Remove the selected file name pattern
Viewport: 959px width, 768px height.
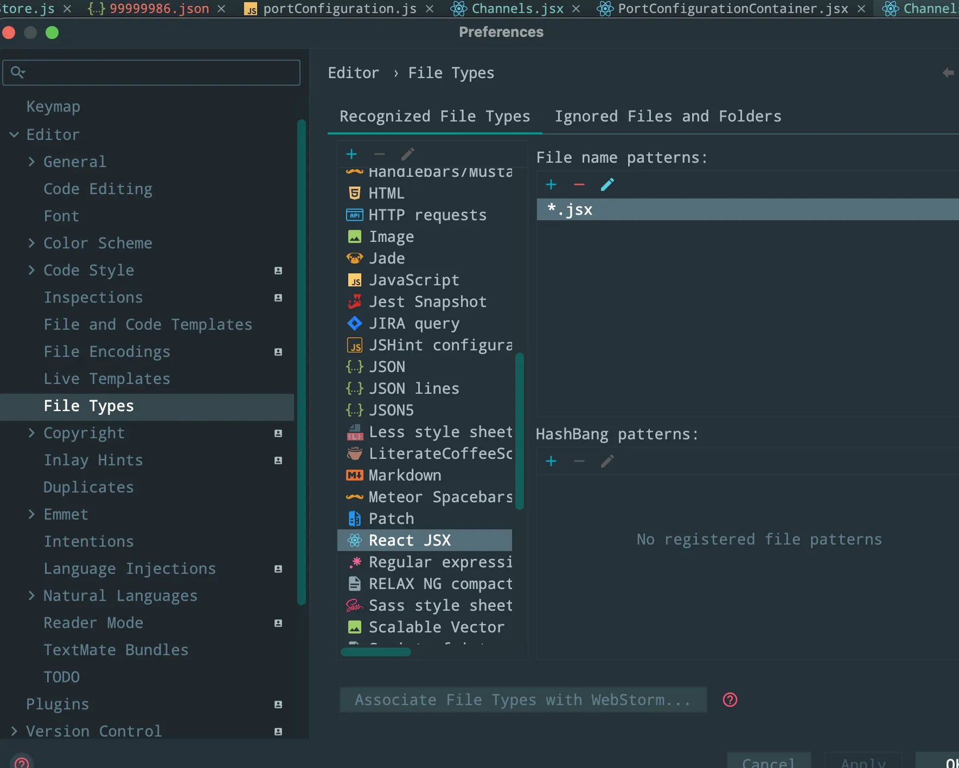tap(579, 185)
